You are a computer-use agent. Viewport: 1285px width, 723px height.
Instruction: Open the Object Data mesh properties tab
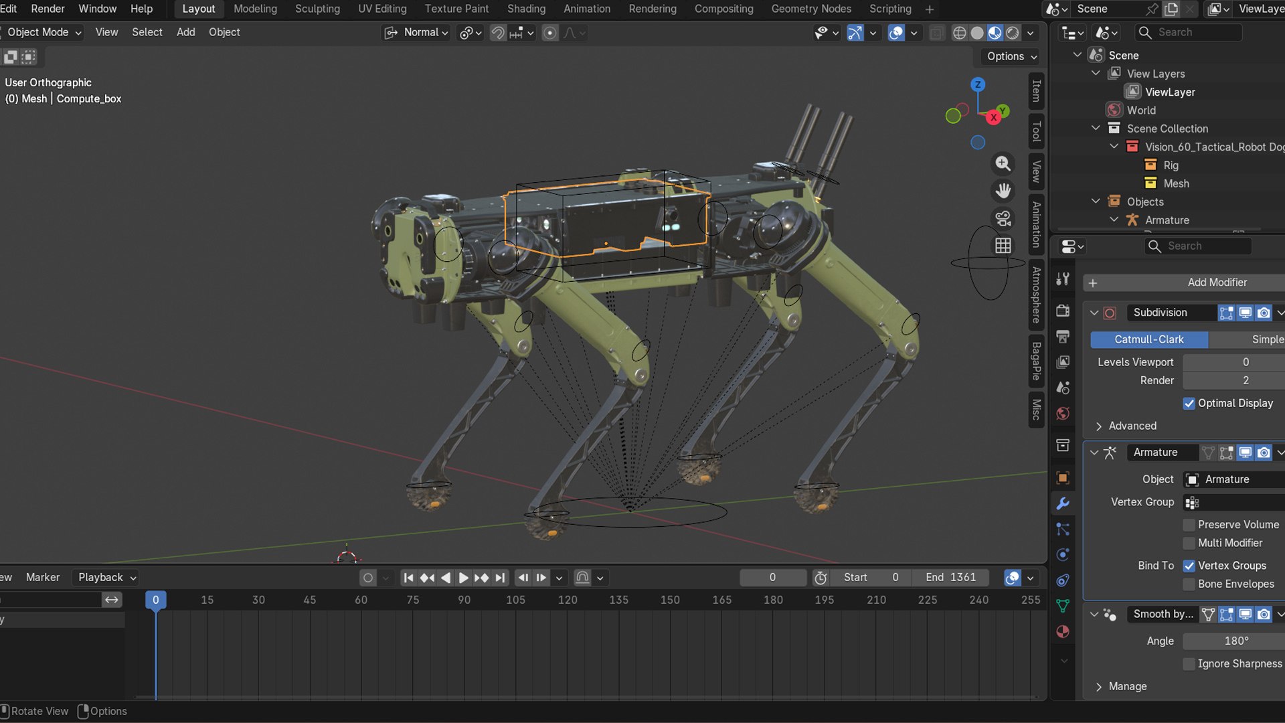(x=1063, y=606)
